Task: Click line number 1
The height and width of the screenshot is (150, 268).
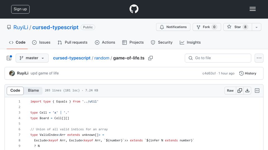Action: [x=19, y=102]
